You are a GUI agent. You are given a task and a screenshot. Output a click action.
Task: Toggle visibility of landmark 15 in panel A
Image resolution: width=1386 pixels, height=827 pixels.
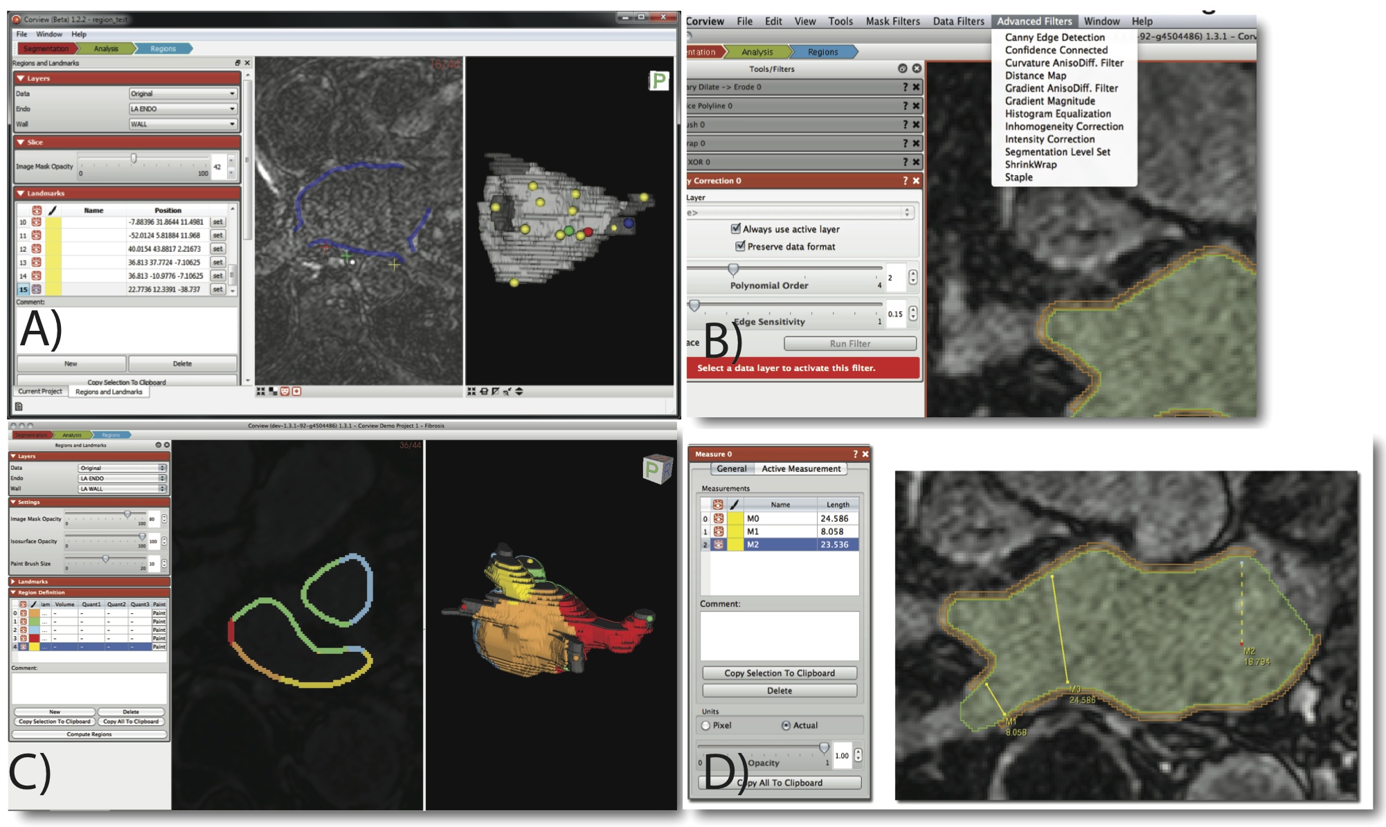coord(36,289)
